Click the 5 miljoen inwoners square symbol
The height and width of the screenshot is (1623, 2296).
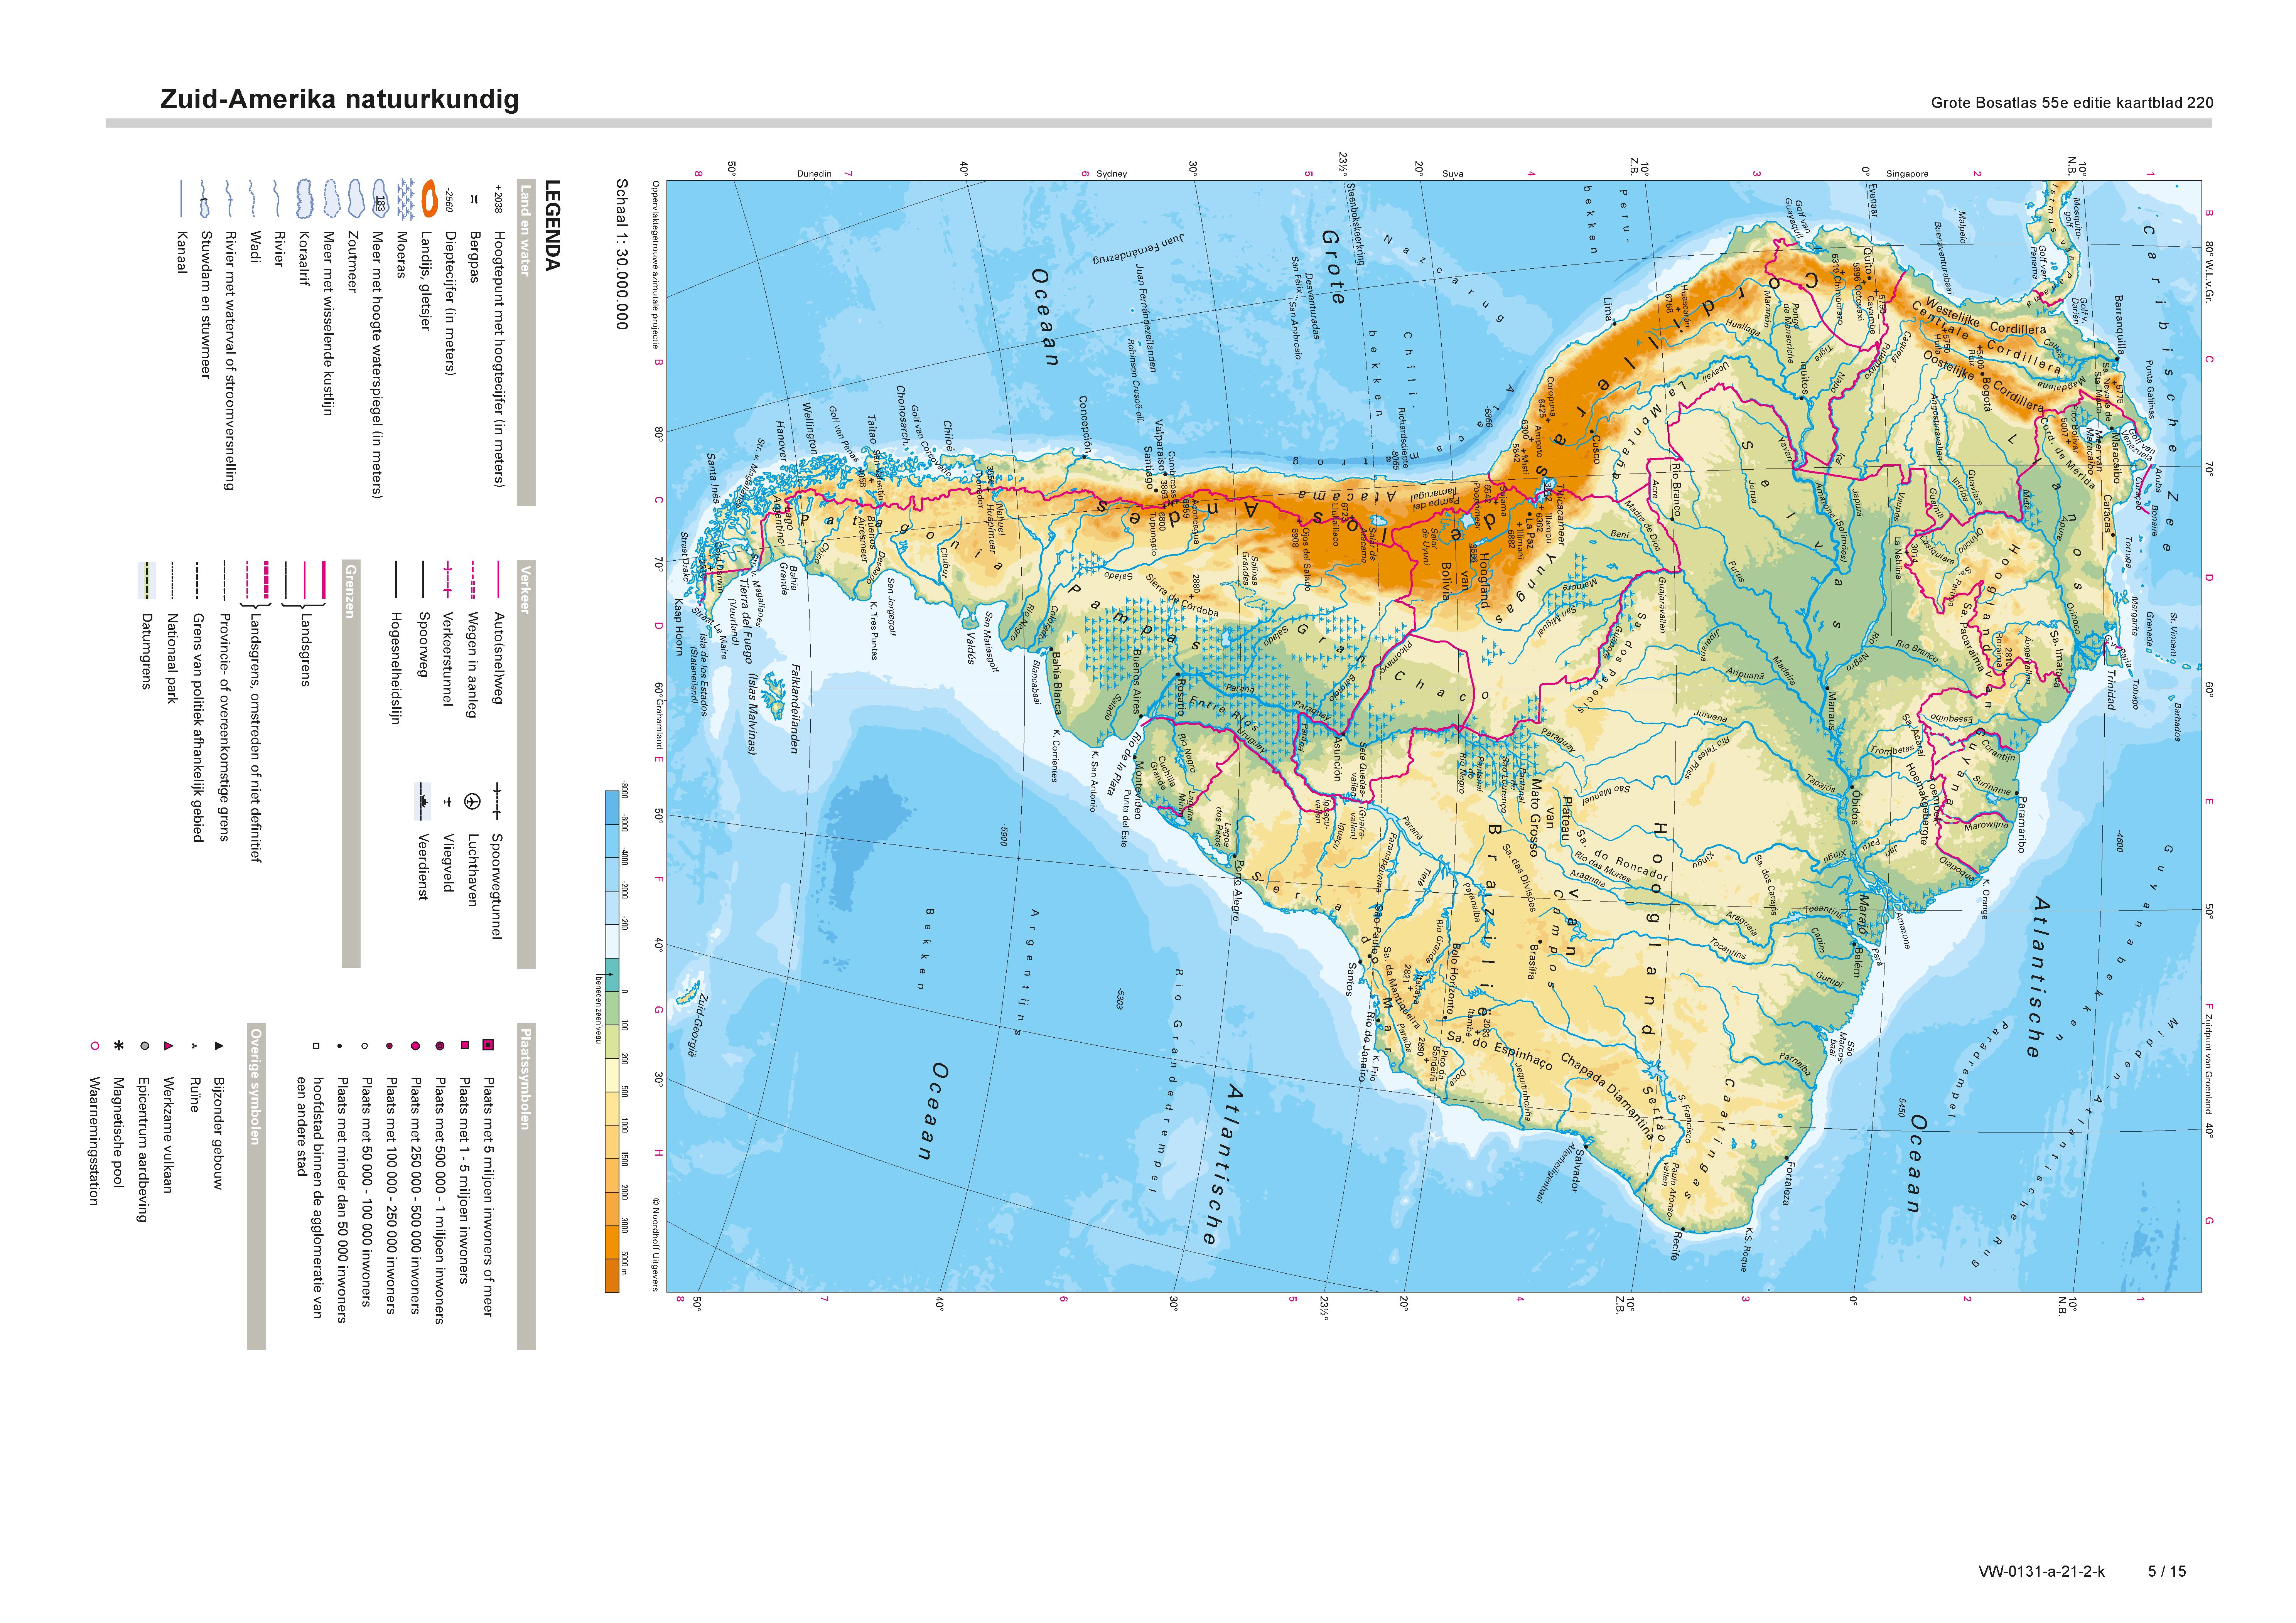point(488,1045)
